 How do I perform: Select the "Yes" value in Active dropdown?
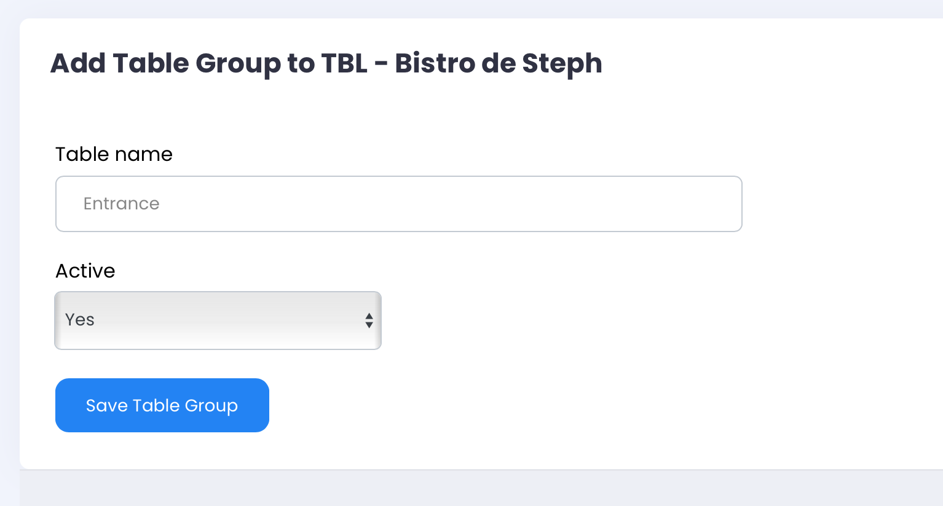80,320
